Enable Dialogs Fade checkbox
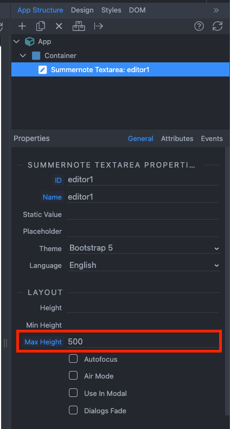 click(x=73, y=411)
